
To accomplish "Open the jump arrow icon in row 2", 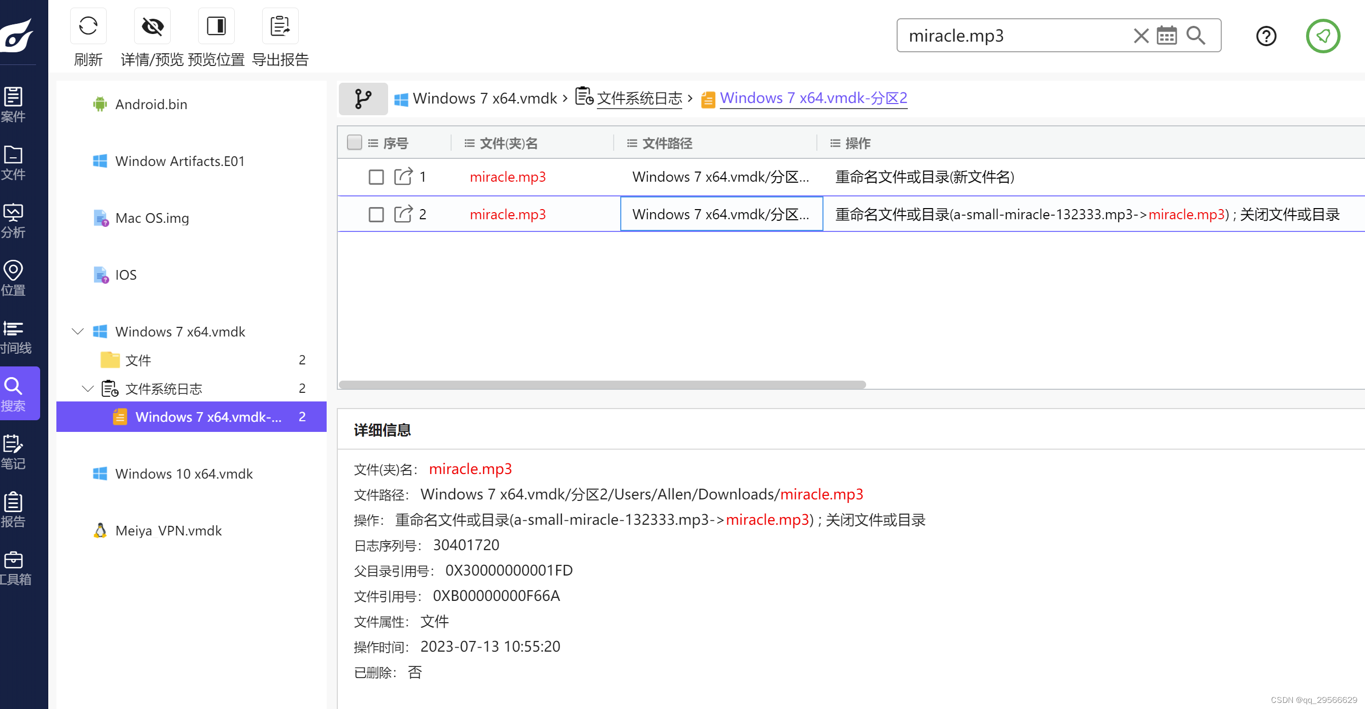I will tap(403, 214).
